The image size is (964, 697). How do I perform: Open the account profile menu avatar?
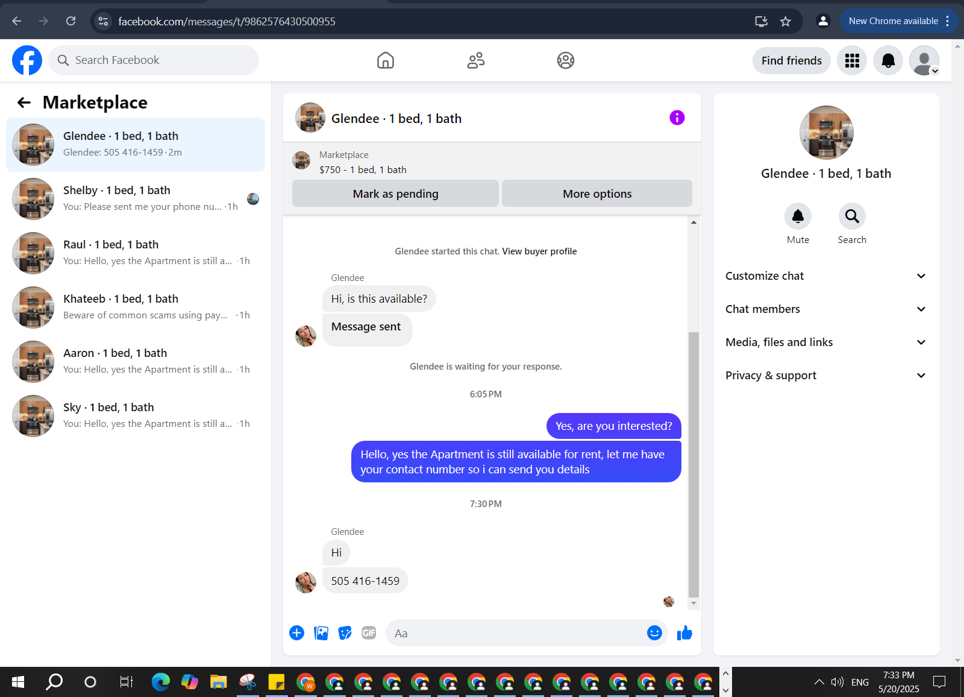(924, 60)
